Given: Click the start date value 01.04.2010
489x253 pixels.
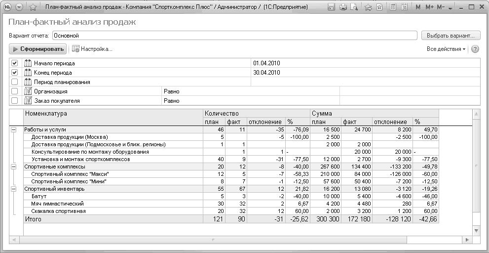Looking at the screenshot, I should [266, 63].
